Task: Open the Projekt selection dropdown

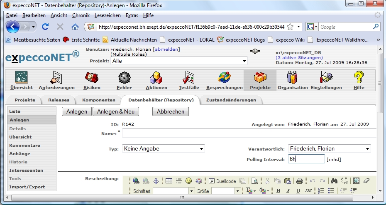Action: coord(179,61)
